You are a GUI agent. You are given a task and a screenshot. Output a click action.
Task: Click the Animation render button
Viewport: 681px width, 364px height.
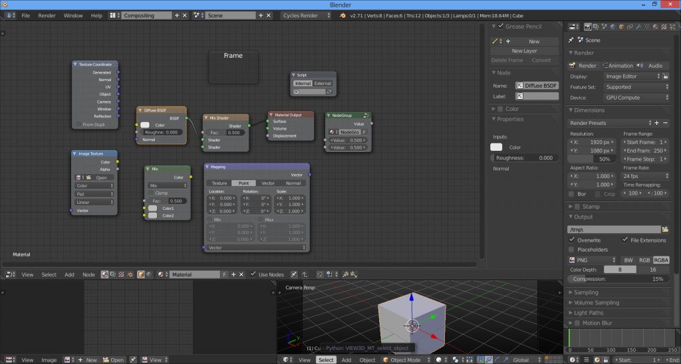(618, 66)
